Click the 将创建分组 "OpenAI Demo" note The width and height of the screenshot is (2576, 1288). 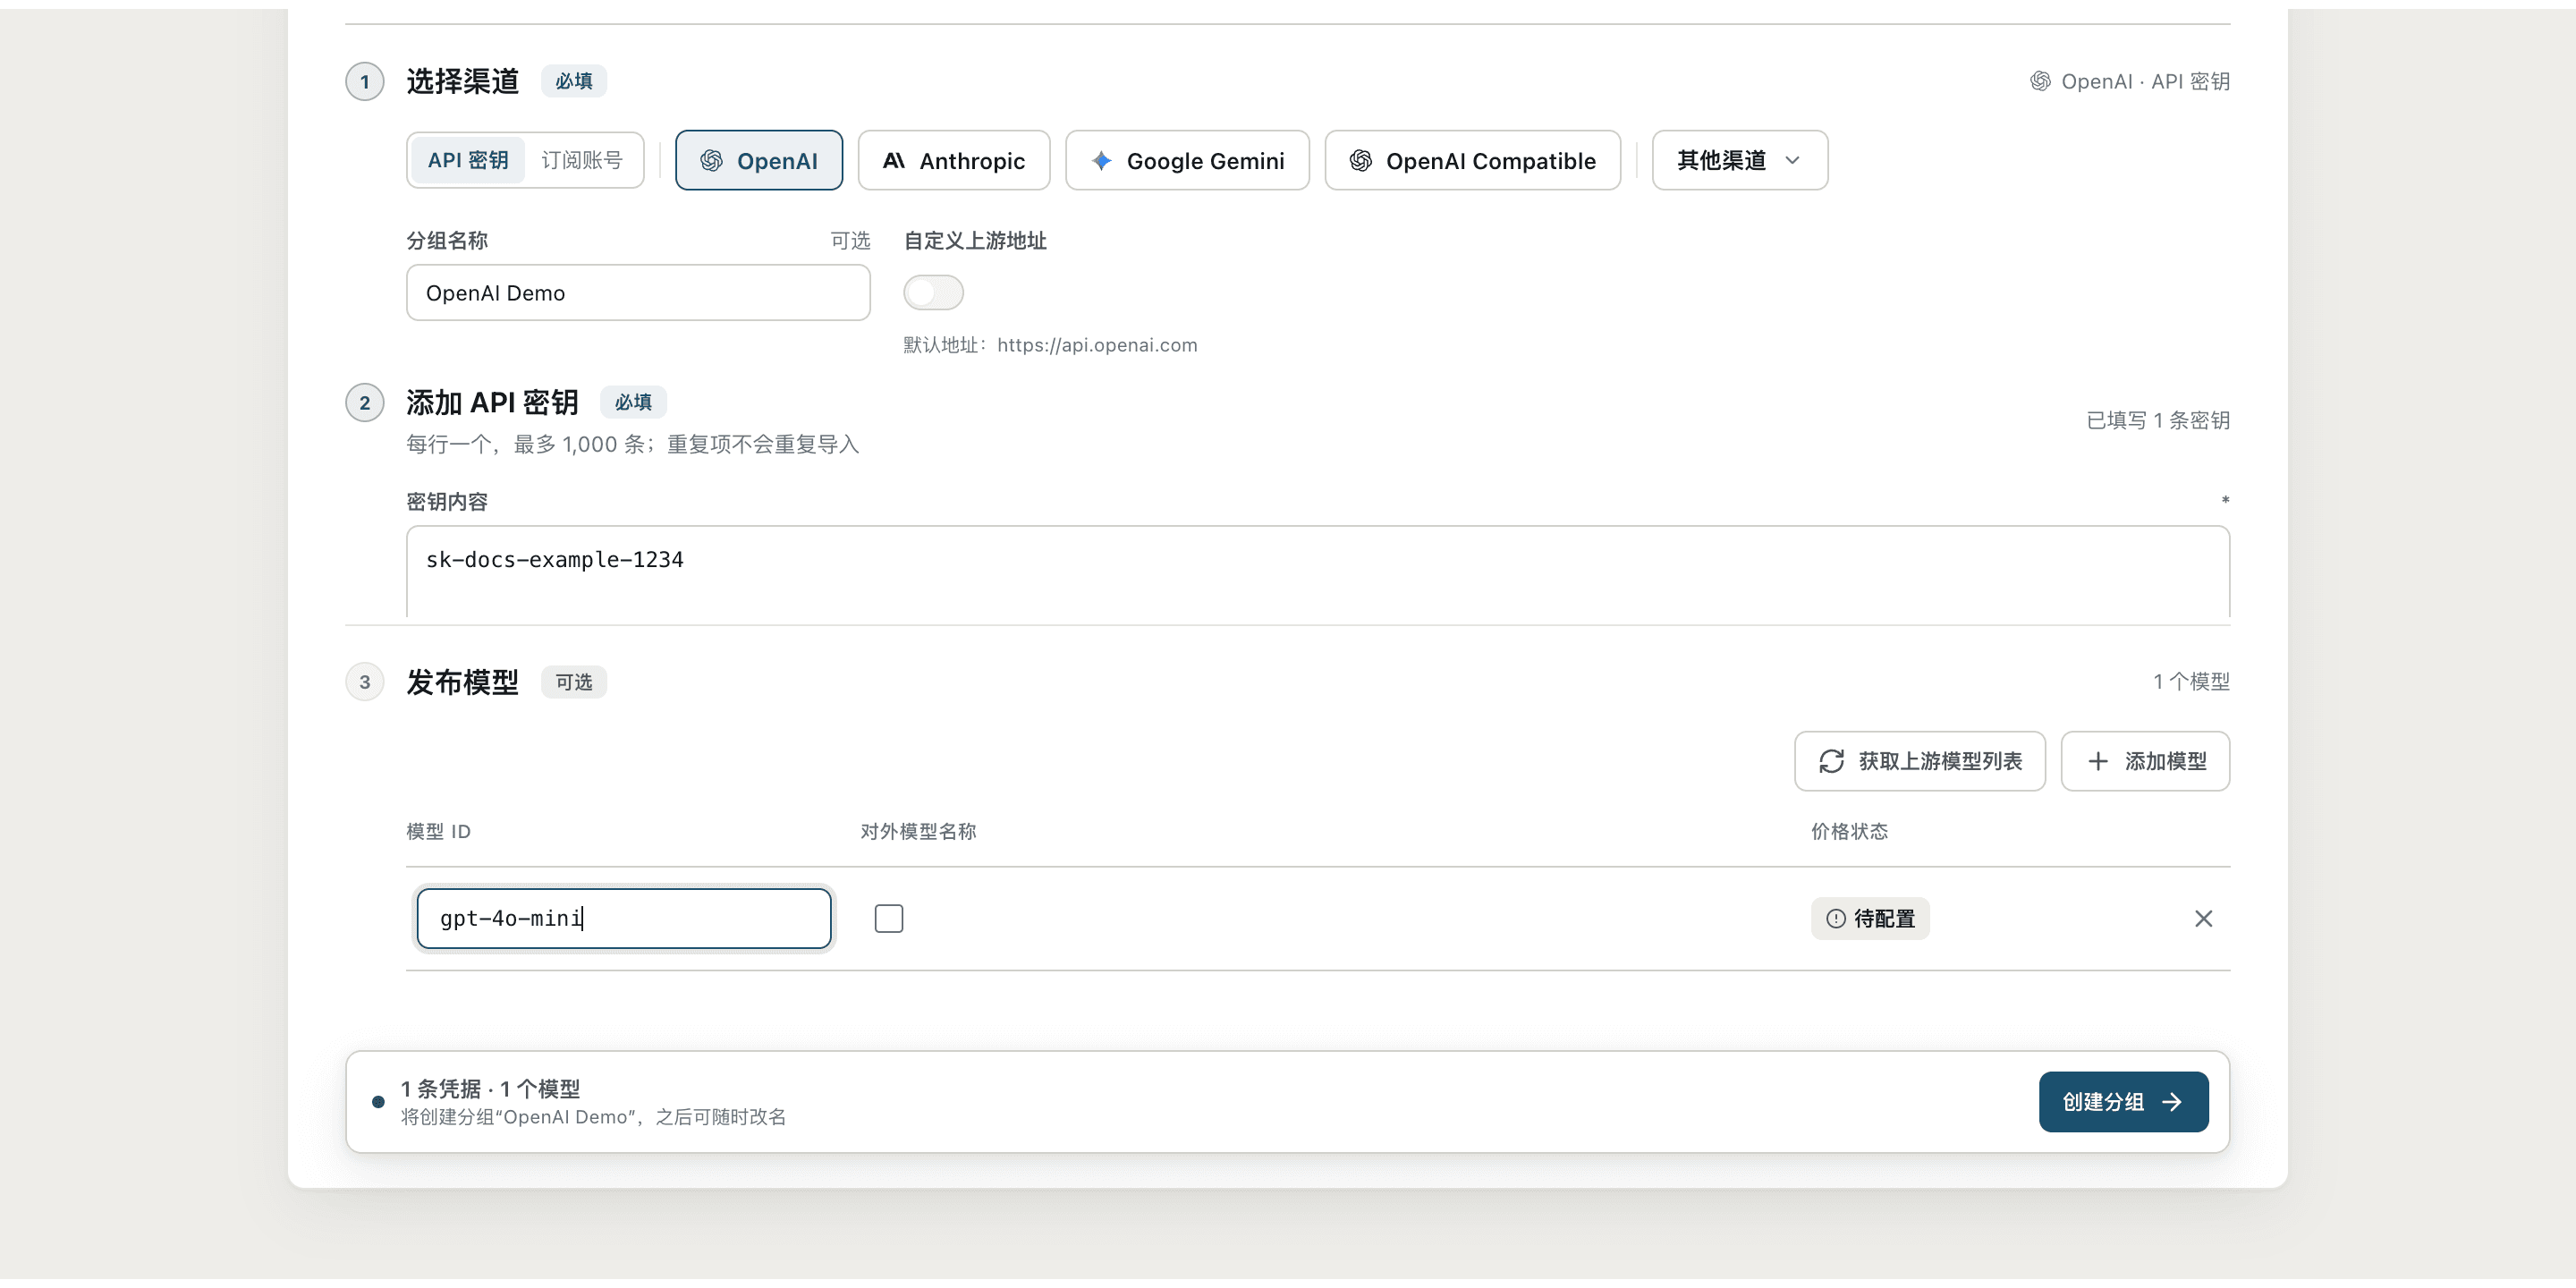(593, 1117)
